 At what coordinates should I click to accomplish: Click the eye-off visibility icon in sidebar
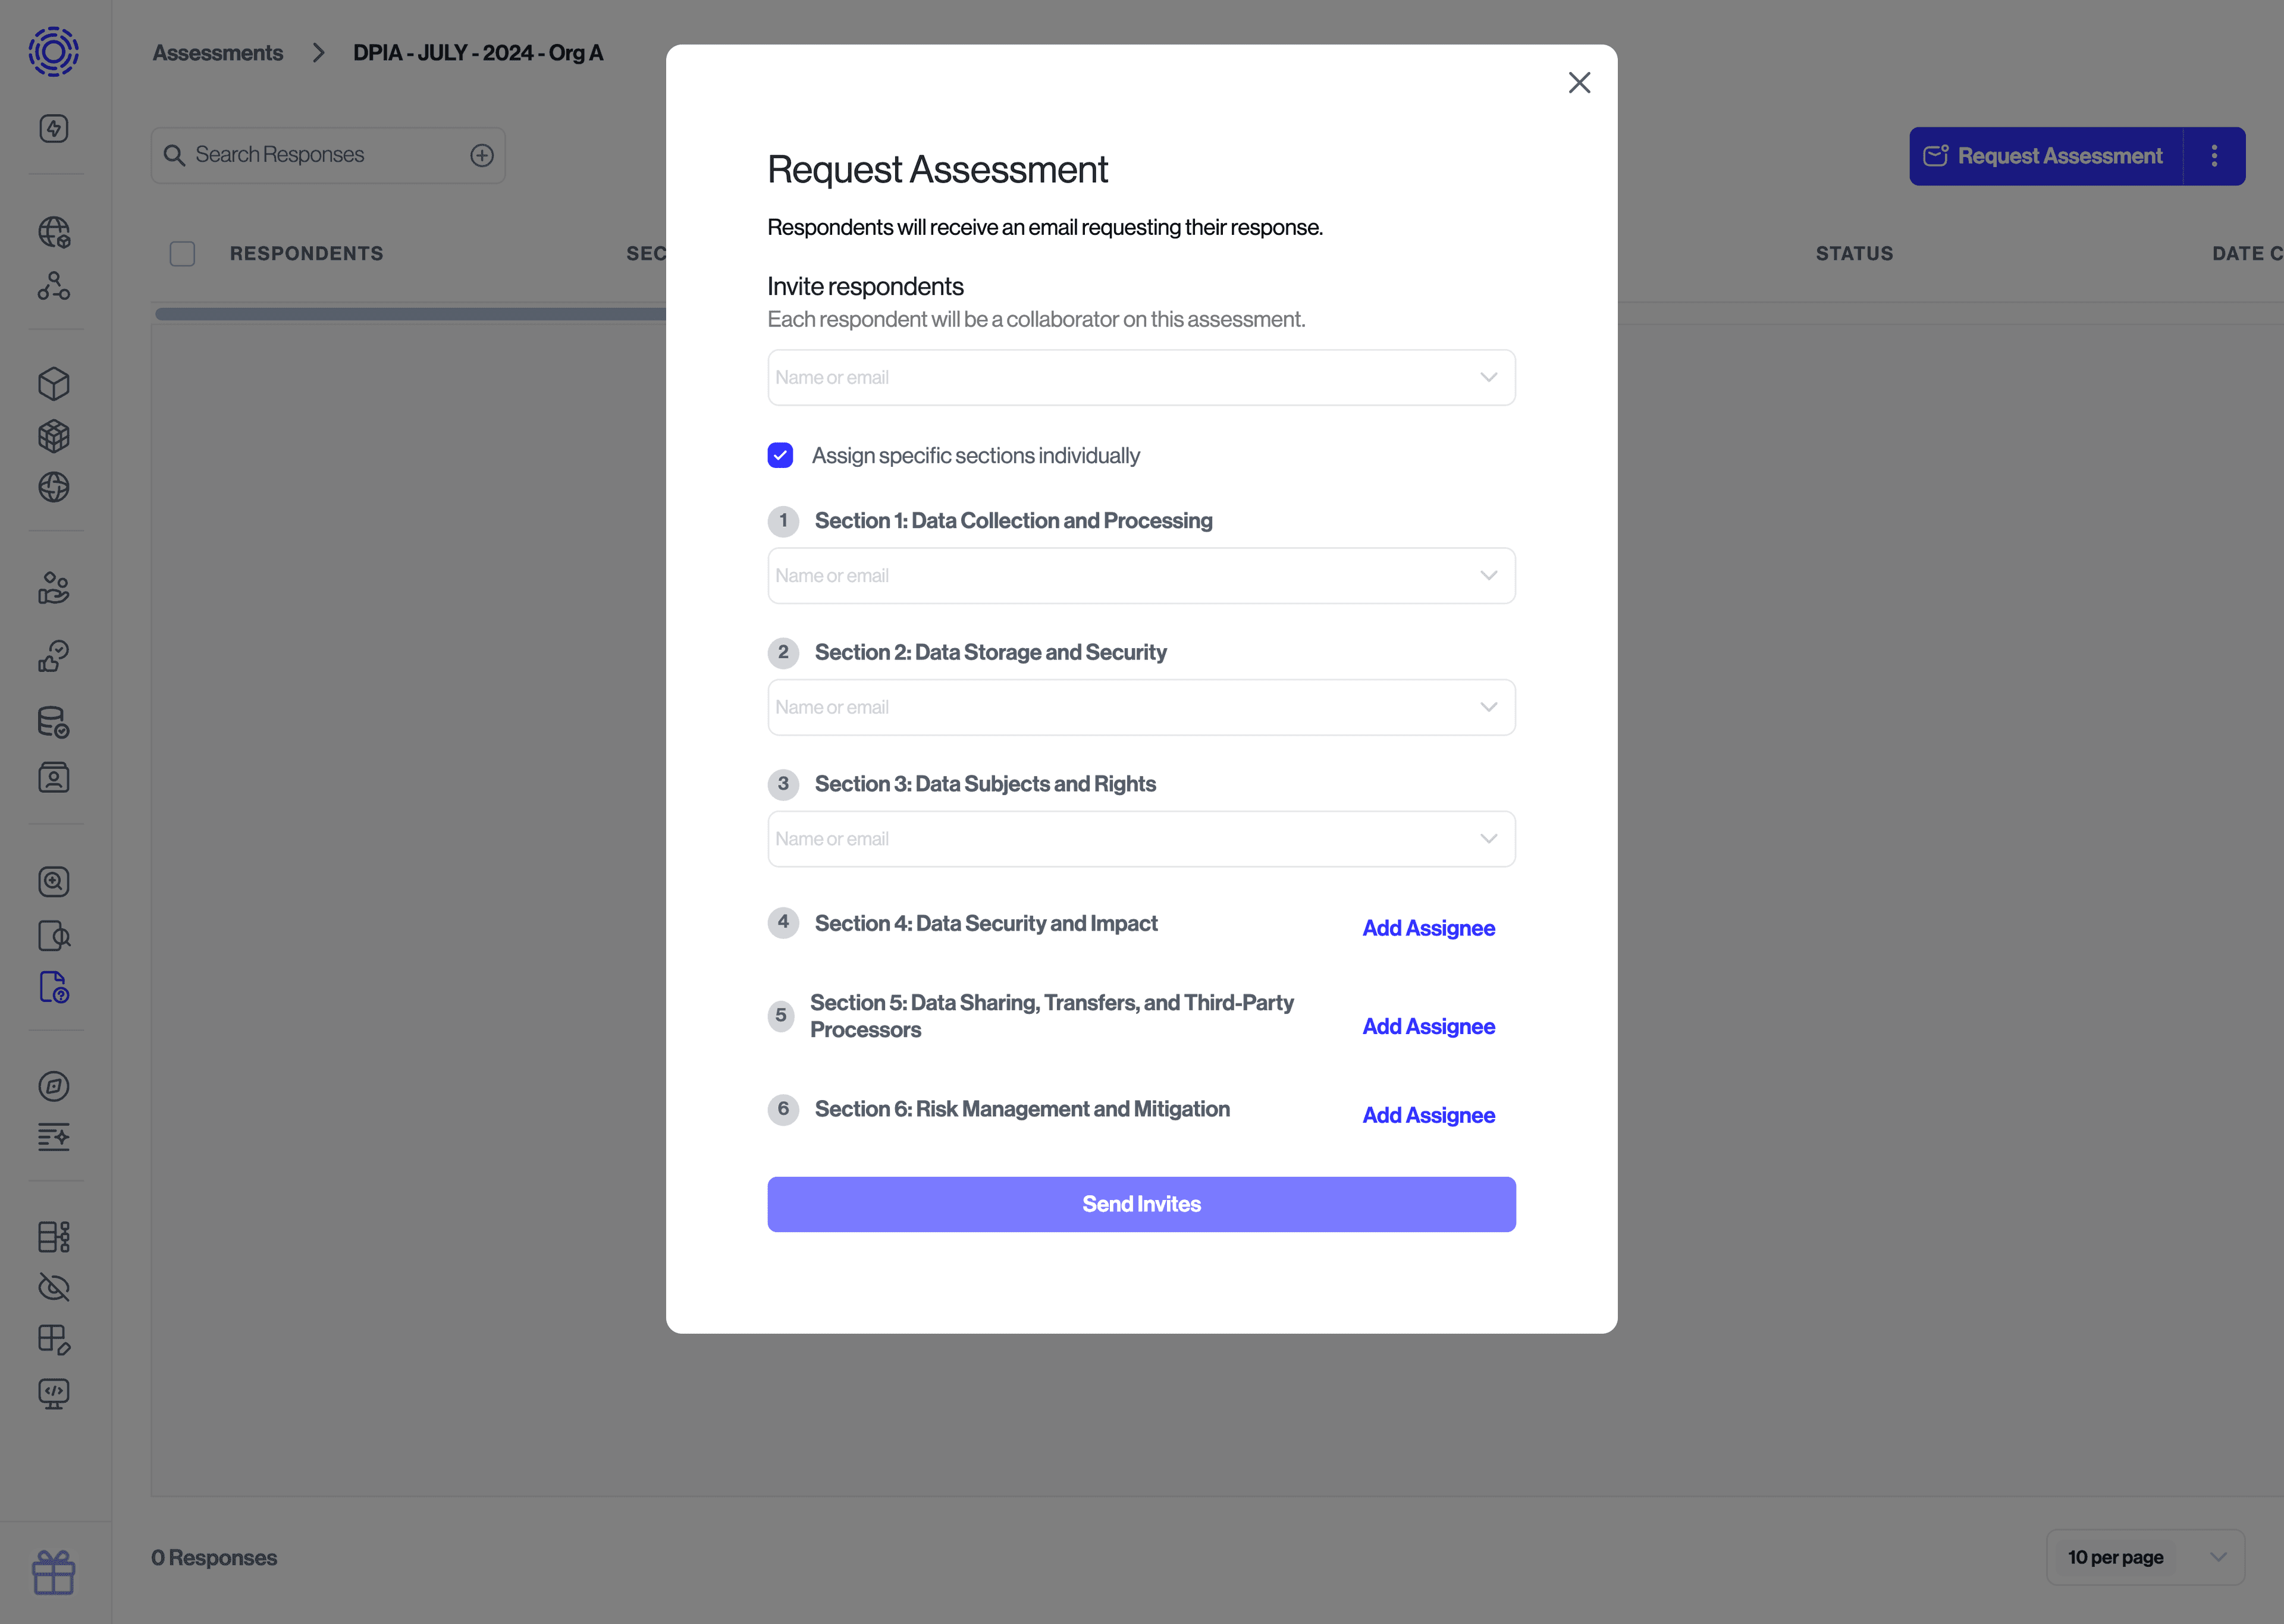pos(54,1287)
